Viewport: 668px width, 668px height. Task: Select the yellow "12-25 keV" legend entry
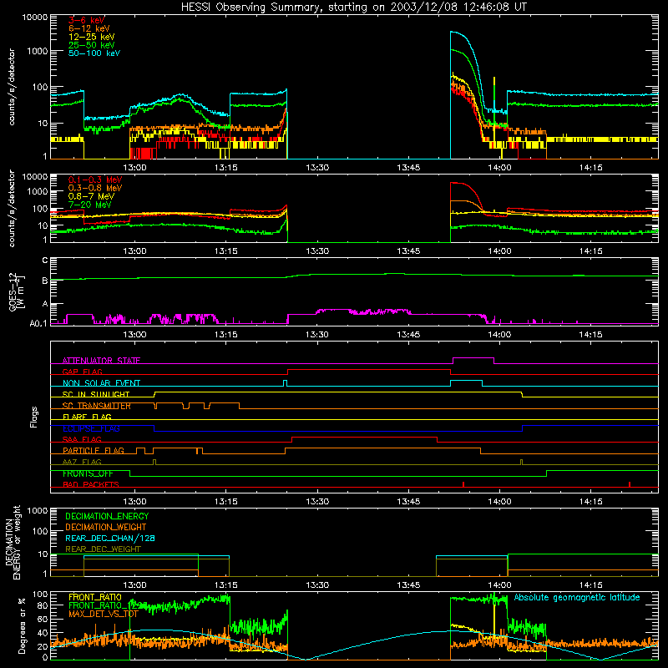[92, 37]
